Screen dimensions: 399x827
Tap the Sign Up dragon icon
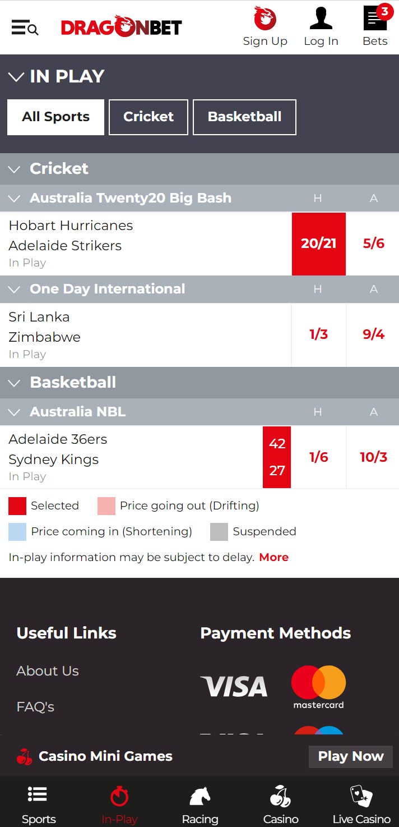(265, 18)
